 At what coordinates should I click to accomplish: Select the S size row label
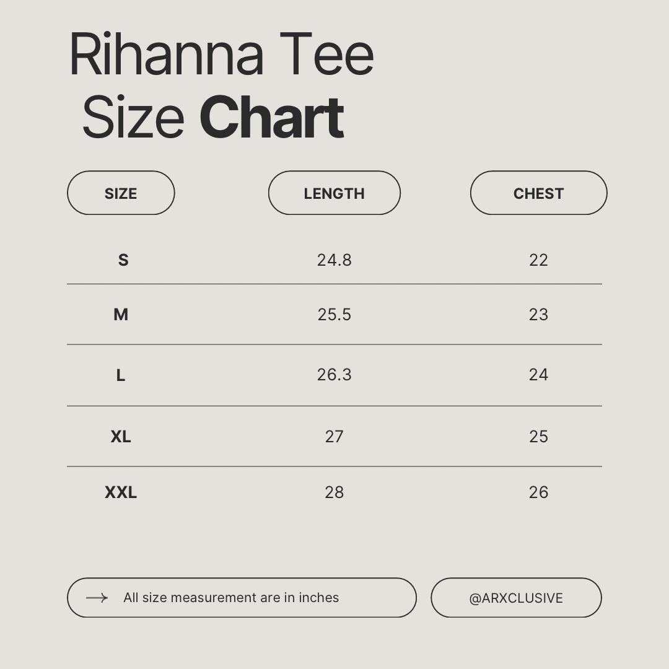123,260
